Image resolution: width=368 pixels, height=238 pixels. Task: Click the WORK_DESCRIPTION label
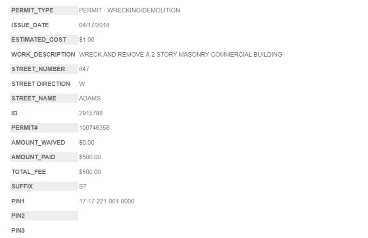tap(43, 54)
